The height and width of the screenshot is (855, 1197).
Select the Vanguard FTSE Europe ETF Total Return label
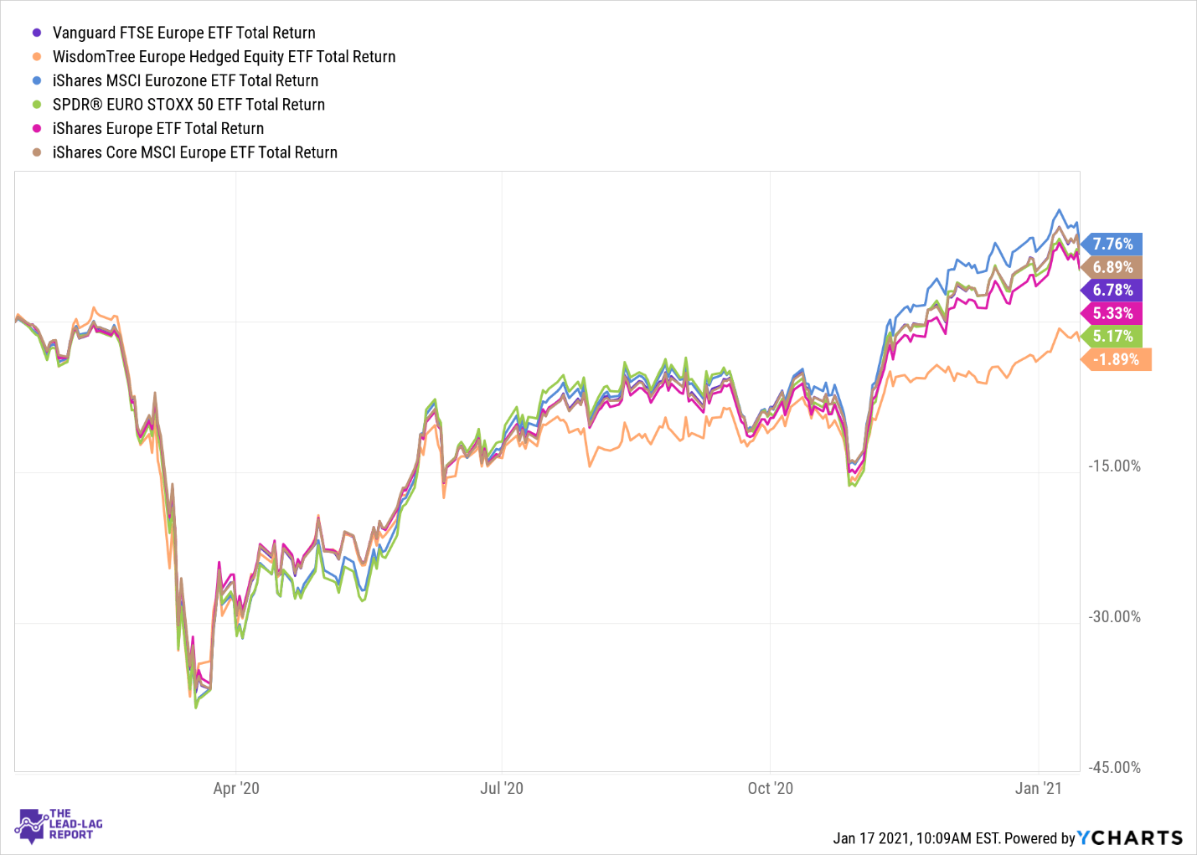click(x=184, y=33)
